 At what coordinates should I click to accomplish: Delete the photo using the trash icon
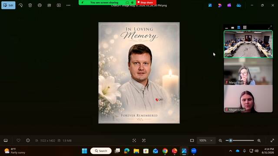click(30, 5)
